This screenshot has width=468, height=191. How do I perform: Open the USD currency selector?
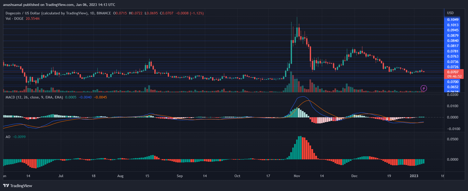[450, 13]
